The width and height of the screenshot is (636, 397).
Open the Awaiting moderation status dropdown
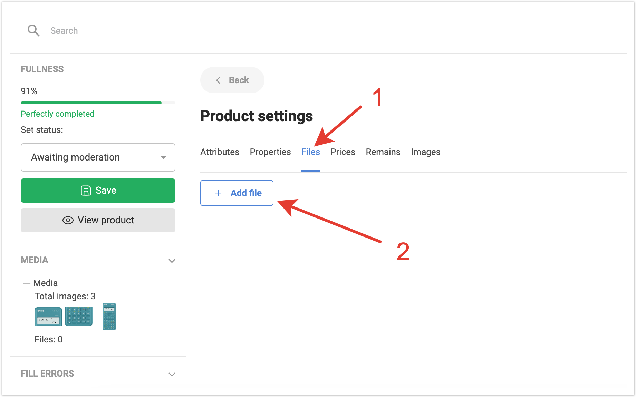pos(98,157)
